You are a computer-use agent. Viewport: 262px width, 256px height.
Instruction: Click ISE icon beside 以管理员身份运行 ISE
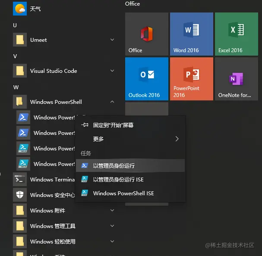click(x=85, y=179)
